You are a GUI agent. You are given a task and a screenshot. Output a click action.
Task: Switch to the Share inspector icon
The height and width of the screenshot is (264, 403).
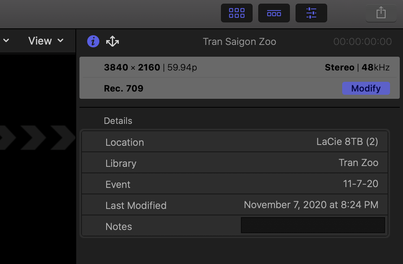(x=112, y=41)
